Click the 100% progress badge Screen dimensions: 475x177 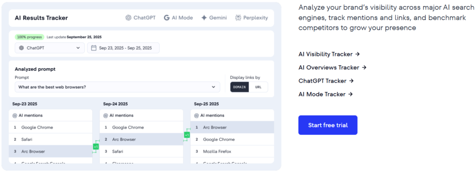29,37
